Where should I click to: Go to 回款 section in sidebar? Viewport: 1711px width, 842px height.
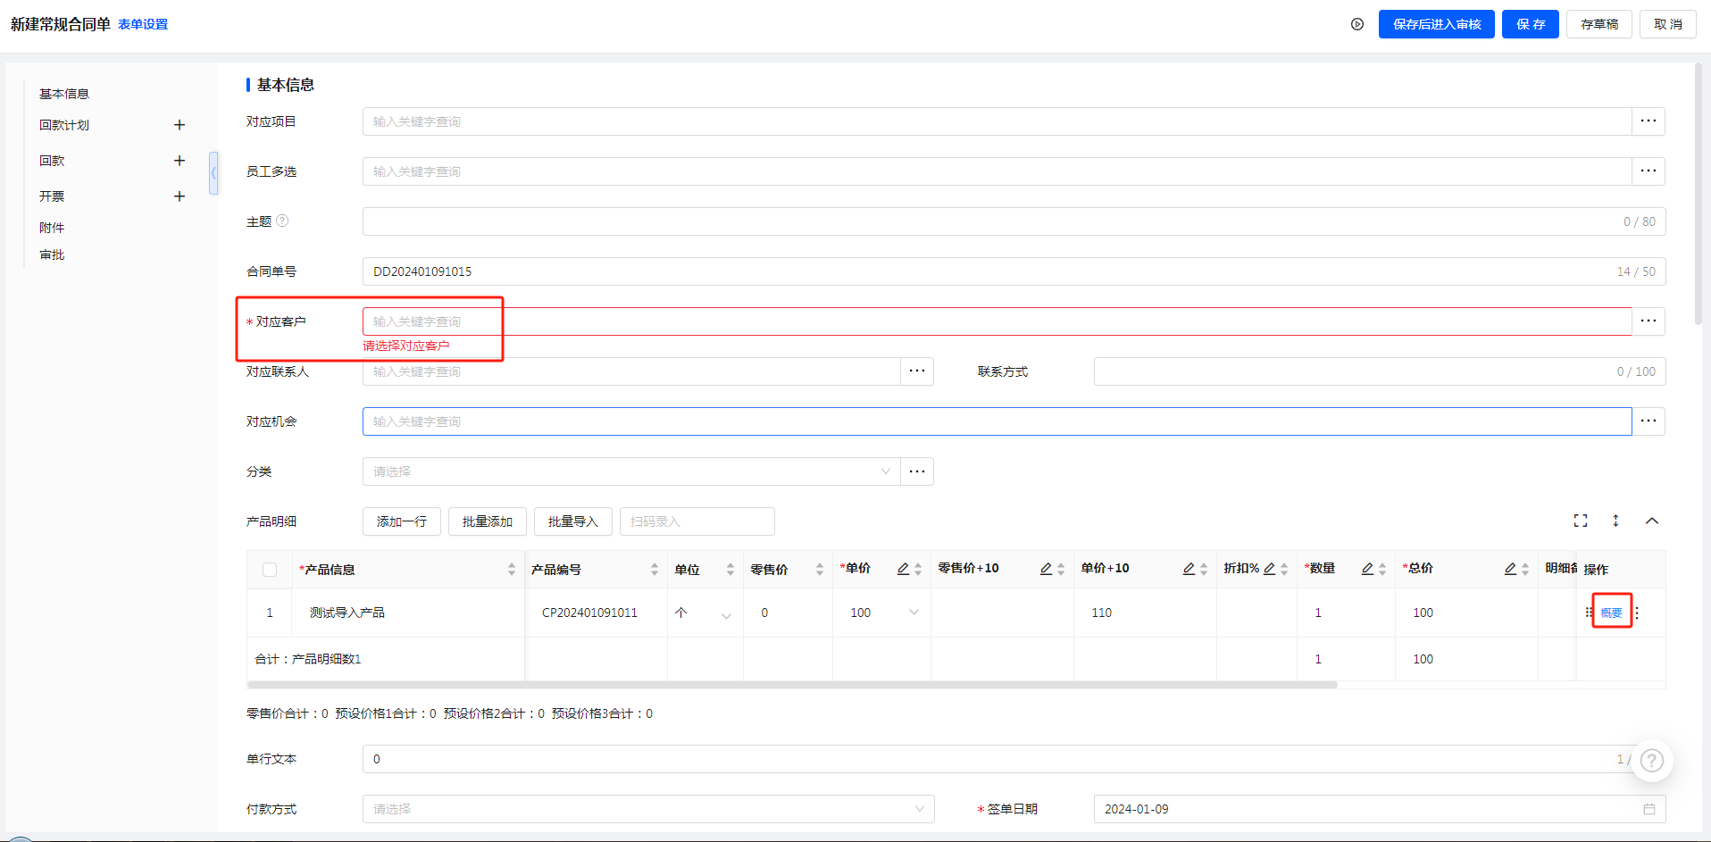52,161
